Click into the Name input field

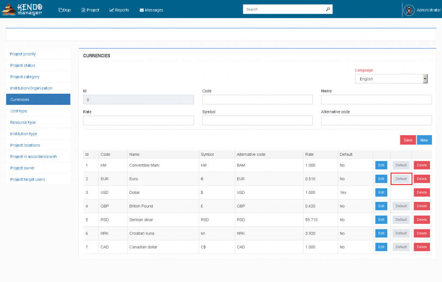click(376, 100)
